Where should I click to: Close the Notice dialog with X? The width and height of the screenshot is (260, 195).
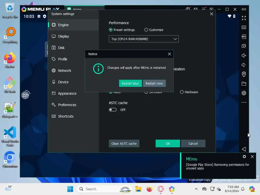[x=169, y=54]
